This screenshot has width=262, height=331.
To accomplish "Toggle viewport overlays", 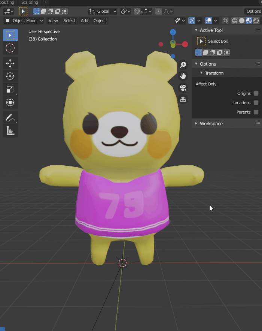I will [208, 21].
